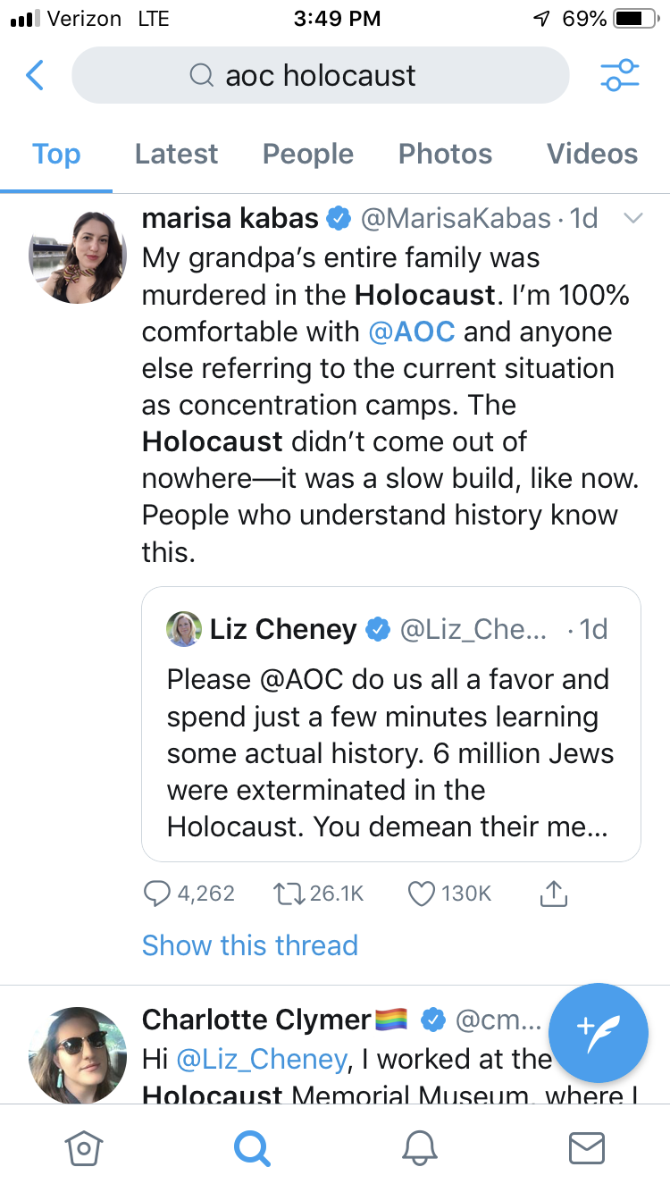Tap the share icon on tweet

(x=554, y=894)
